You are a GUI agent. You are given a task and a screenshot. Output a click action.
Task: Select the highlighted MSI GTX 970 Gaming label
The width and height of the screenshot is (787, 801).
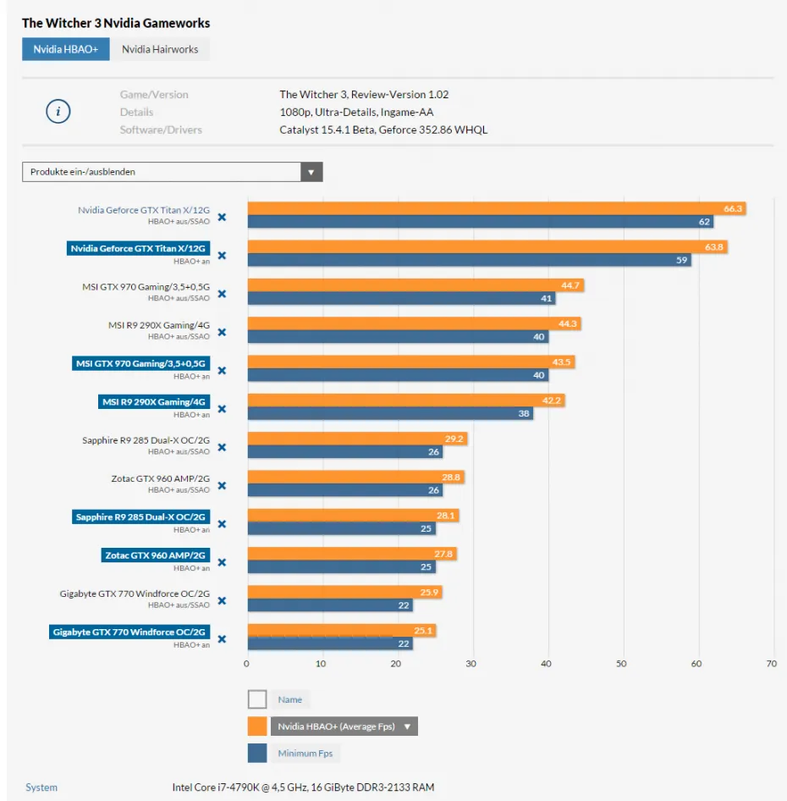coord(140,364)
